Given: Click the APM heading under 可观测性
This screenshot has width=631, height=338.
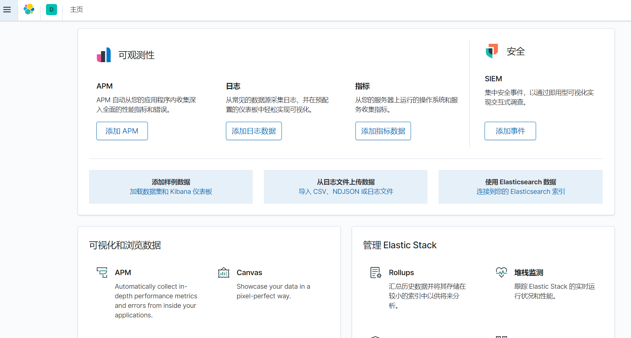Looking at the screenshot, I should (x=104, y=86).
